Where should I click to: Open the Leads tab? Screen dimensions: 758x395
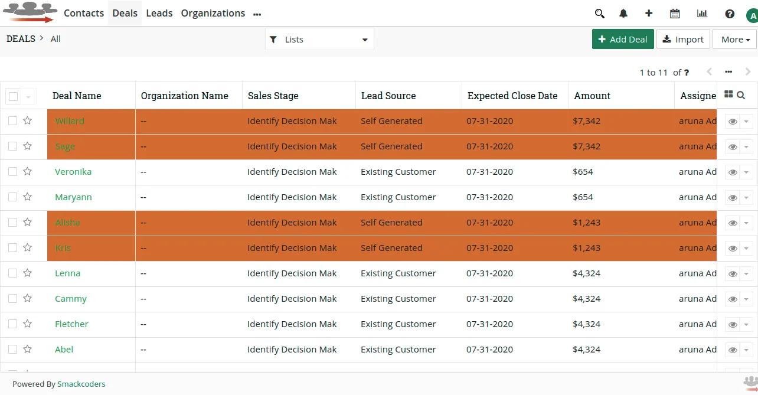coord(159,13)
